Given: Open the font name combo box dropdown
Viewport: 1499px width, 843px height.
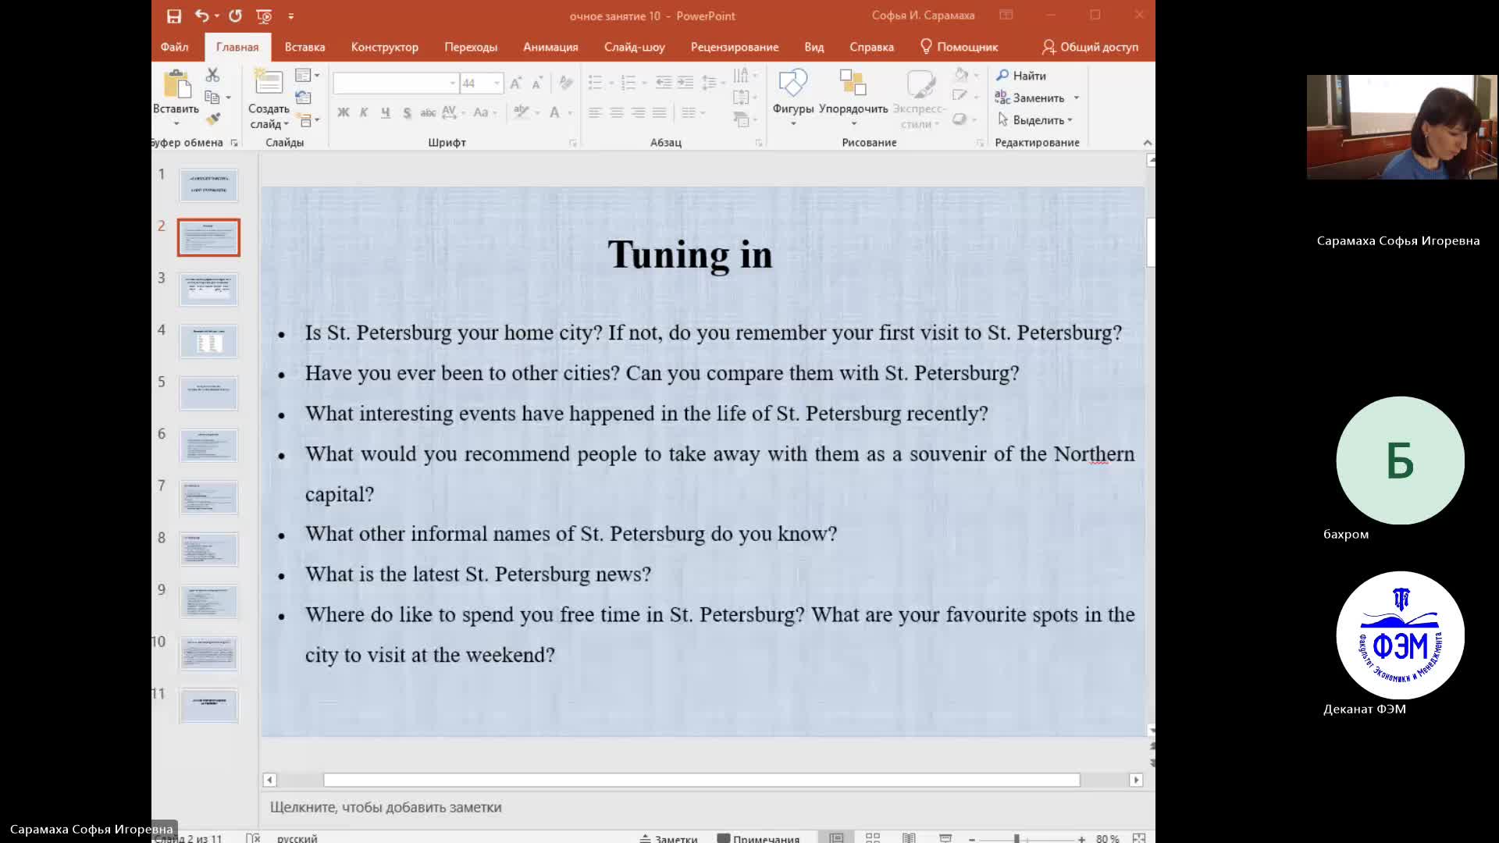Looking at the screenshot, I should pyautogui.click(x=452, y=84).
